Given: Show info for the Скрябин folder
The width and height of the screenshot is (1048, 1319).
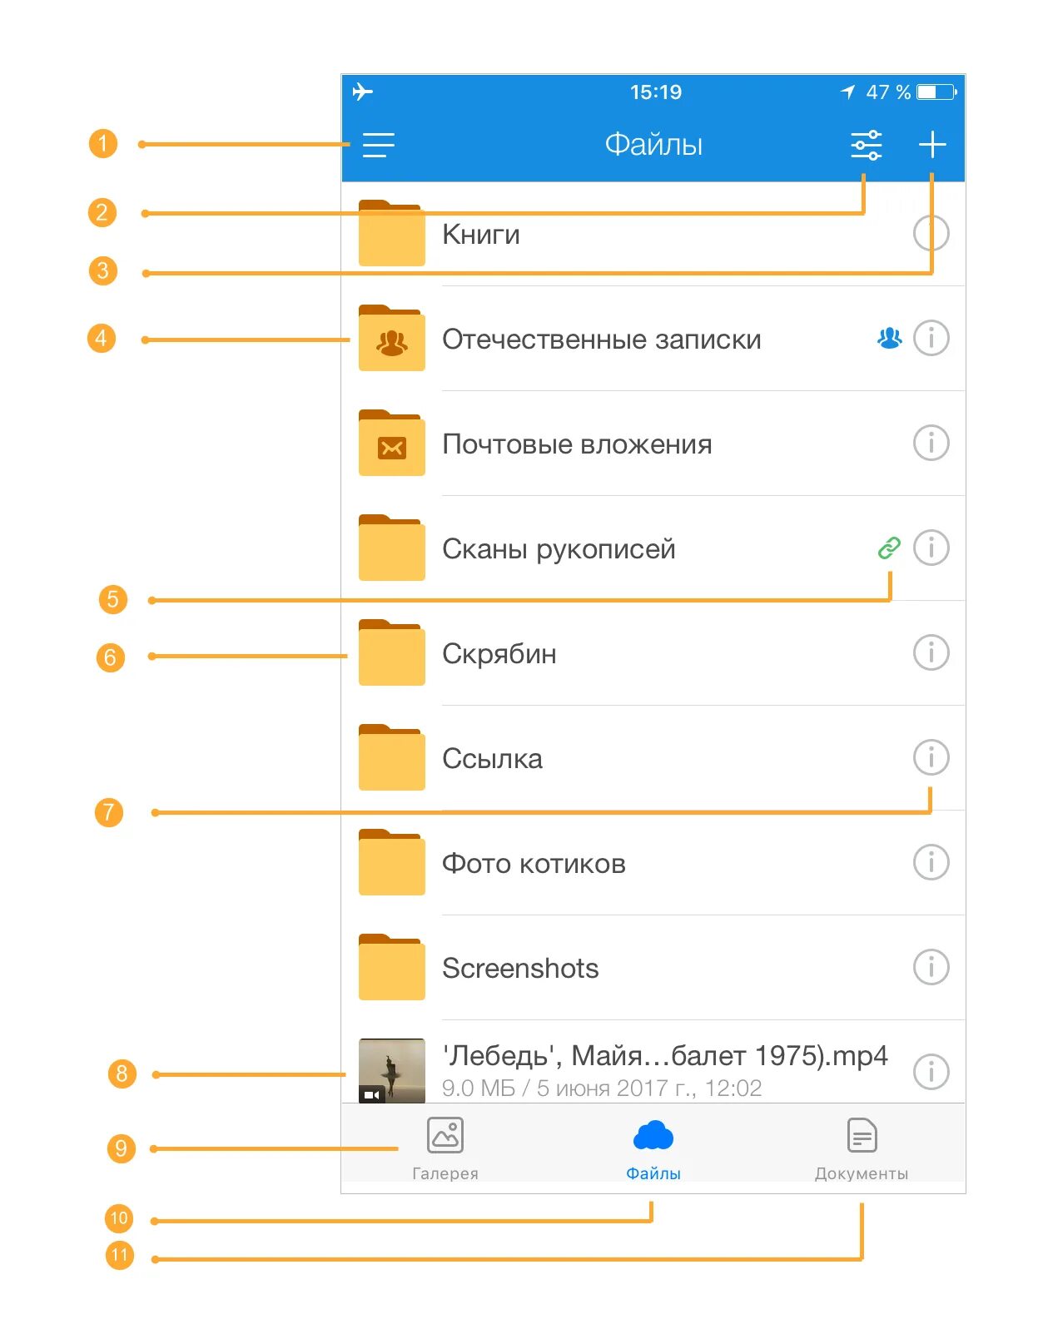Looking at the screenshot, I should pos(931,652).
